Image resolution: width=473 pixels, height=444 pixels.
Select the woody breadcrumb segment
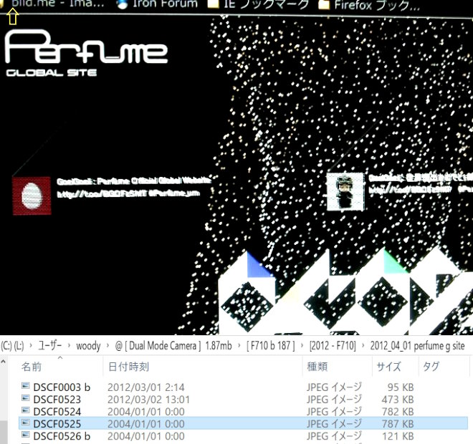click(x=88, y=345)
